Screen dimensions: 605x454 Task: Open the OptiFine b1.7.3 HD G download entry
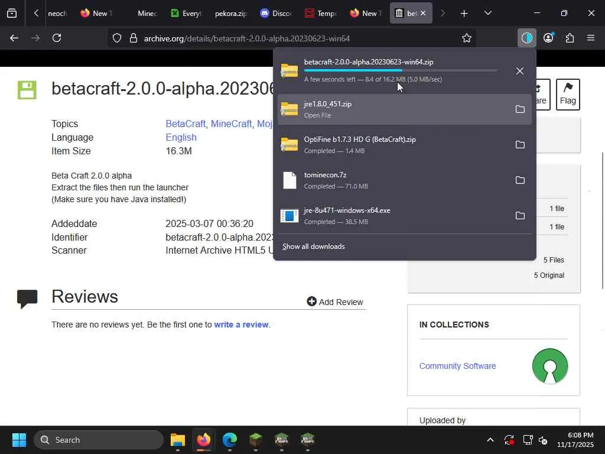392,145
